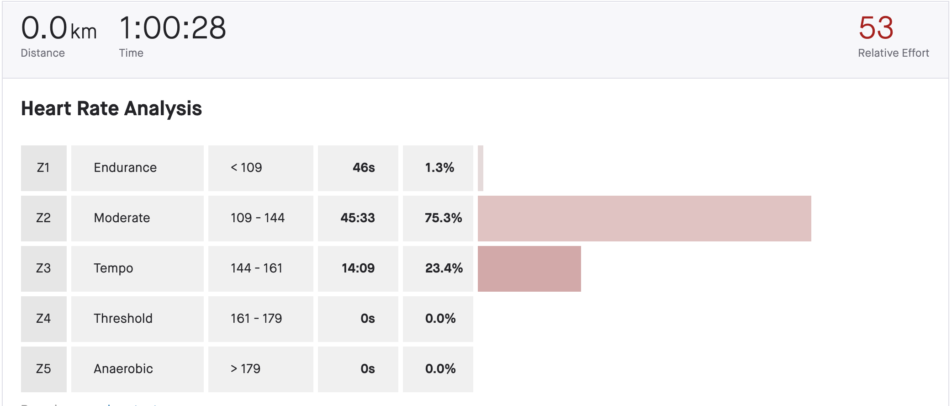Viewport: 952px width, 406px height.
Task: Select the Relative Effort label
Action: (x=893, y=53)
